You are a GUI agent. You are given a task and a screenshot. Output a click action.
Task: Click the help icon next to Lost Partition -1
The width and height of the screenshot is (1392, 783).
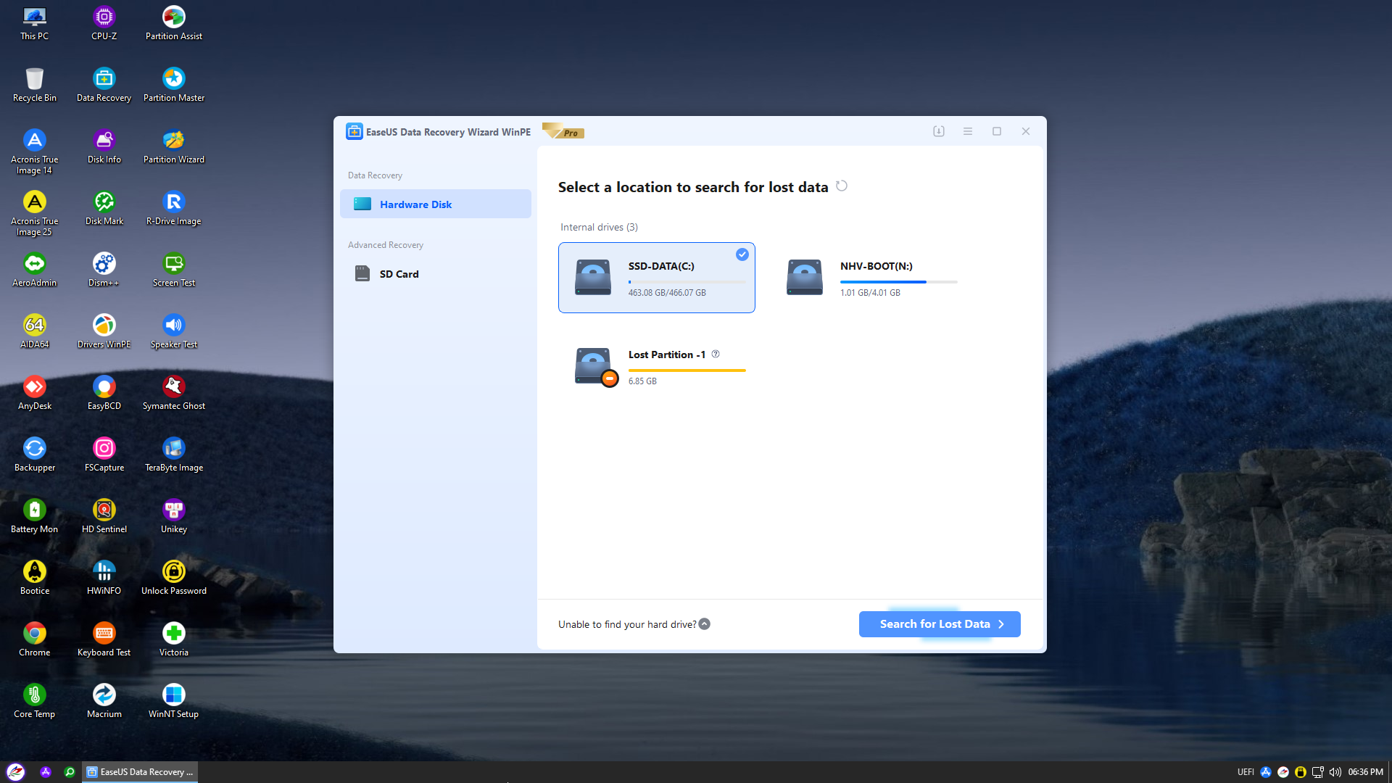tap(716, 354)
